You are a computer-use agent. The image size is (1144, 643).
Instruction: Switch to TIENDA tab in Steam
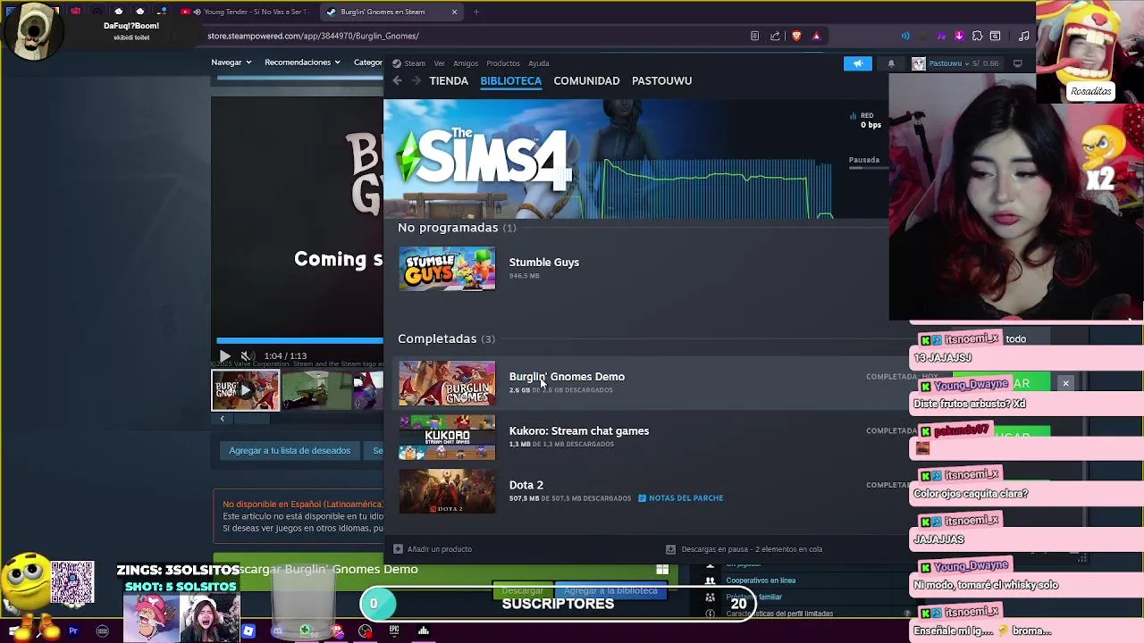tap(449, 80)
